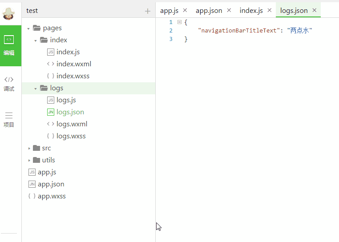The image size is (339, 242).
Task: Open the 编辑 editor sidebar panel
Action: pos(9,45)
